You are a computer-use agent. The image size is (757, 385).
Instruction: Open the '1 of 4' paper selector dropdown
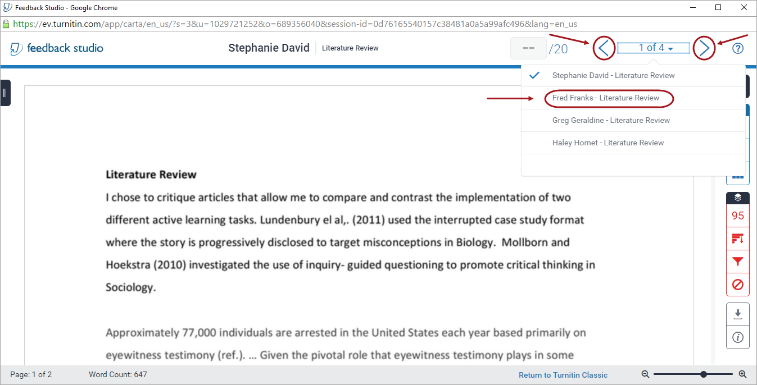point(653,48)
